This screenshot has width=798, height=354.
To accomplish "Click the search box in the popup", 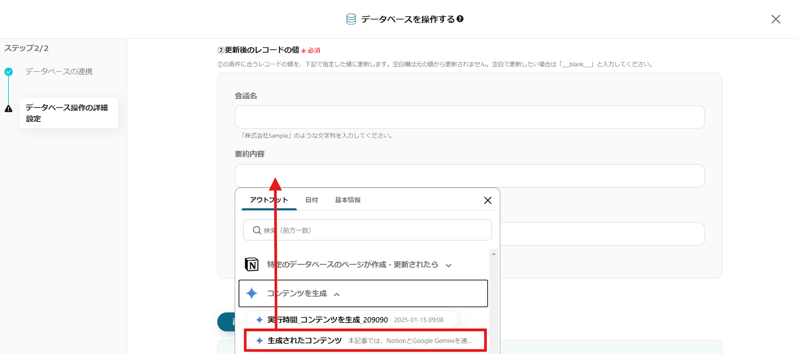I will 367,230.
